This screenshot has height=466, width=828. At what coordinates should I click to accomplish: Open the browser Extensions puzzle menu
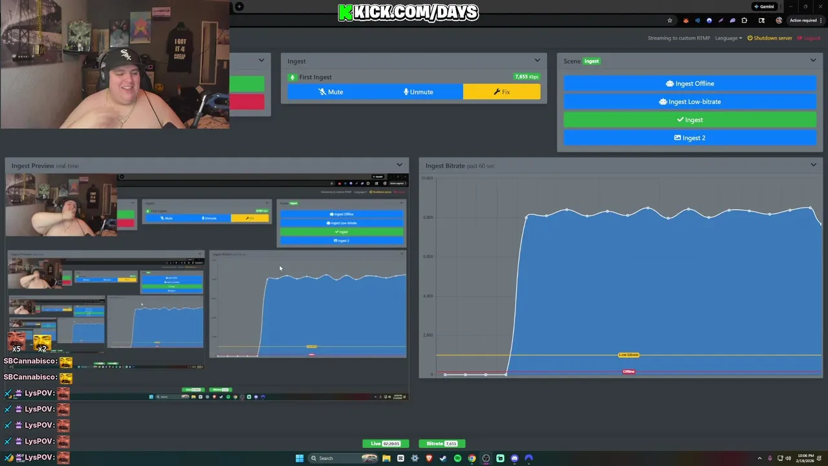744,20
